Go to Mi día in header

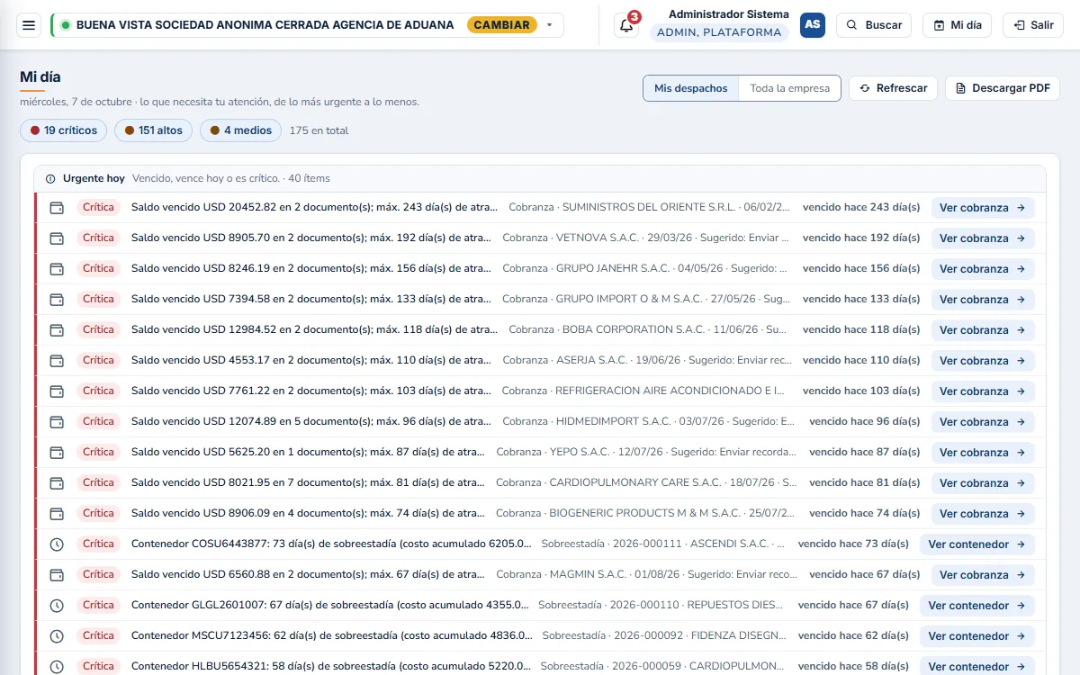[957, 25]
